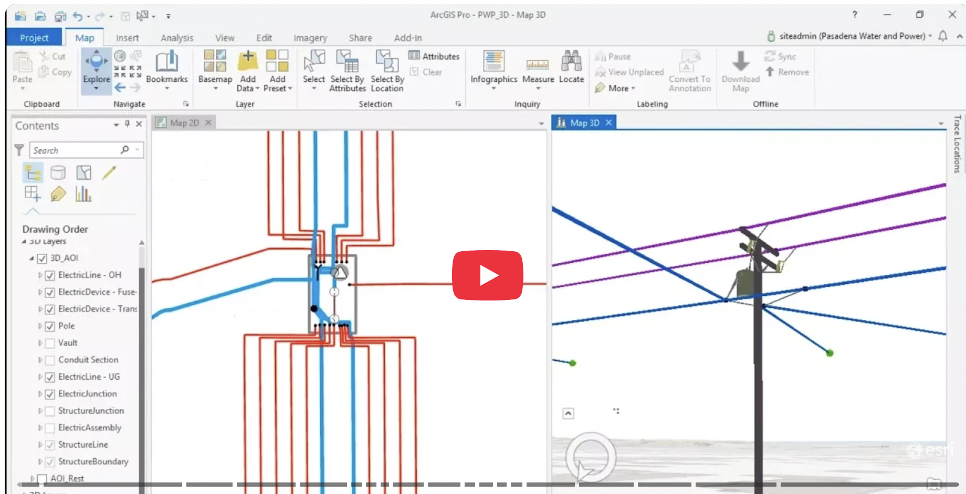The image size is (966, 494).
Task: Switch to the Analysis ribbon tab
Action: [x=177, y=38]
